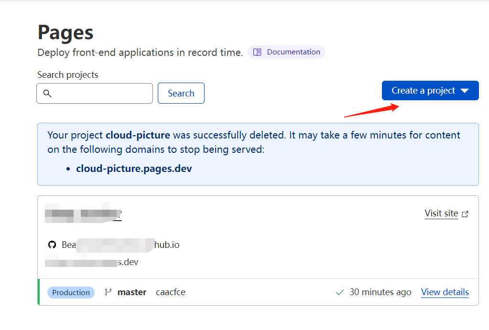Click the magnifying glass icon in search box
The height and width of the screenshot is (330, 489).
pyautogui.click(x=47, y=93)
